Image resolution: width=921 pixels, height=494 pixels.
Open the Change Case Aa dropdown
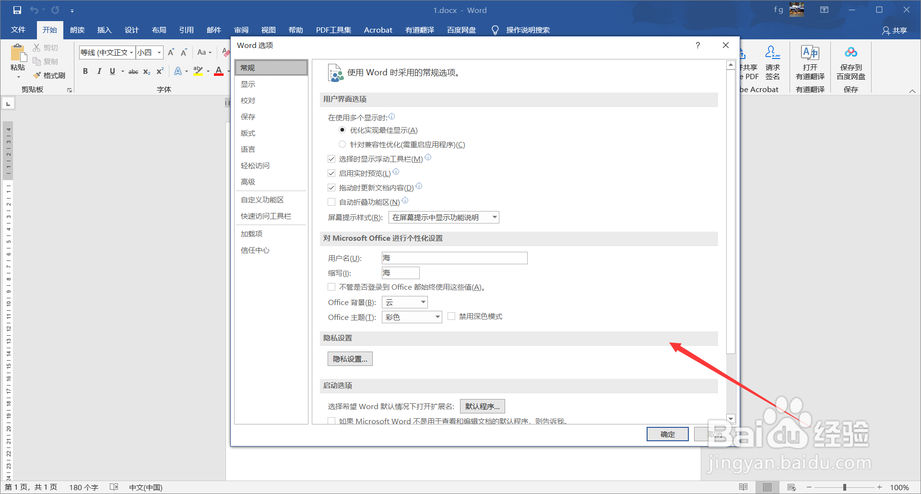pyautogui.click(x=204, y=52)
